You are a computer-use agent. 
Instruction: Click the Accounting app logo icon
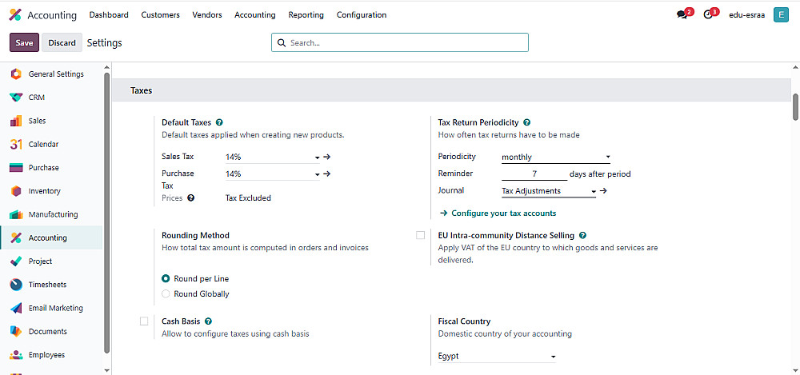(x=15, y=15)
